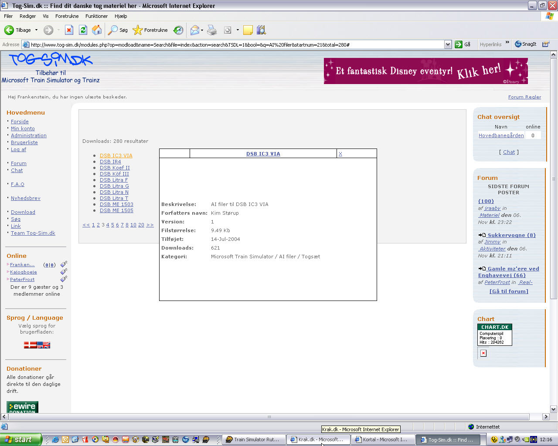This screenshot has width=558, height=446.
Task: Select the Danish and English flag language image
Action: 37,345
